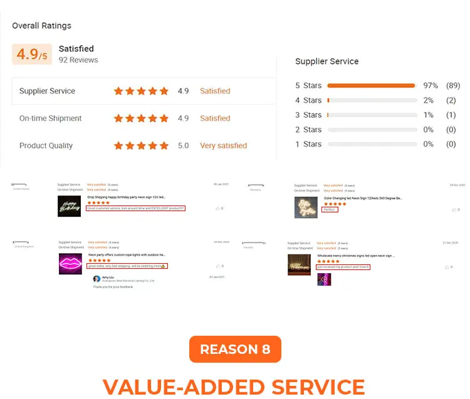
Task: Click the Supplier Service five-star rating
Action: pos(141,91)
